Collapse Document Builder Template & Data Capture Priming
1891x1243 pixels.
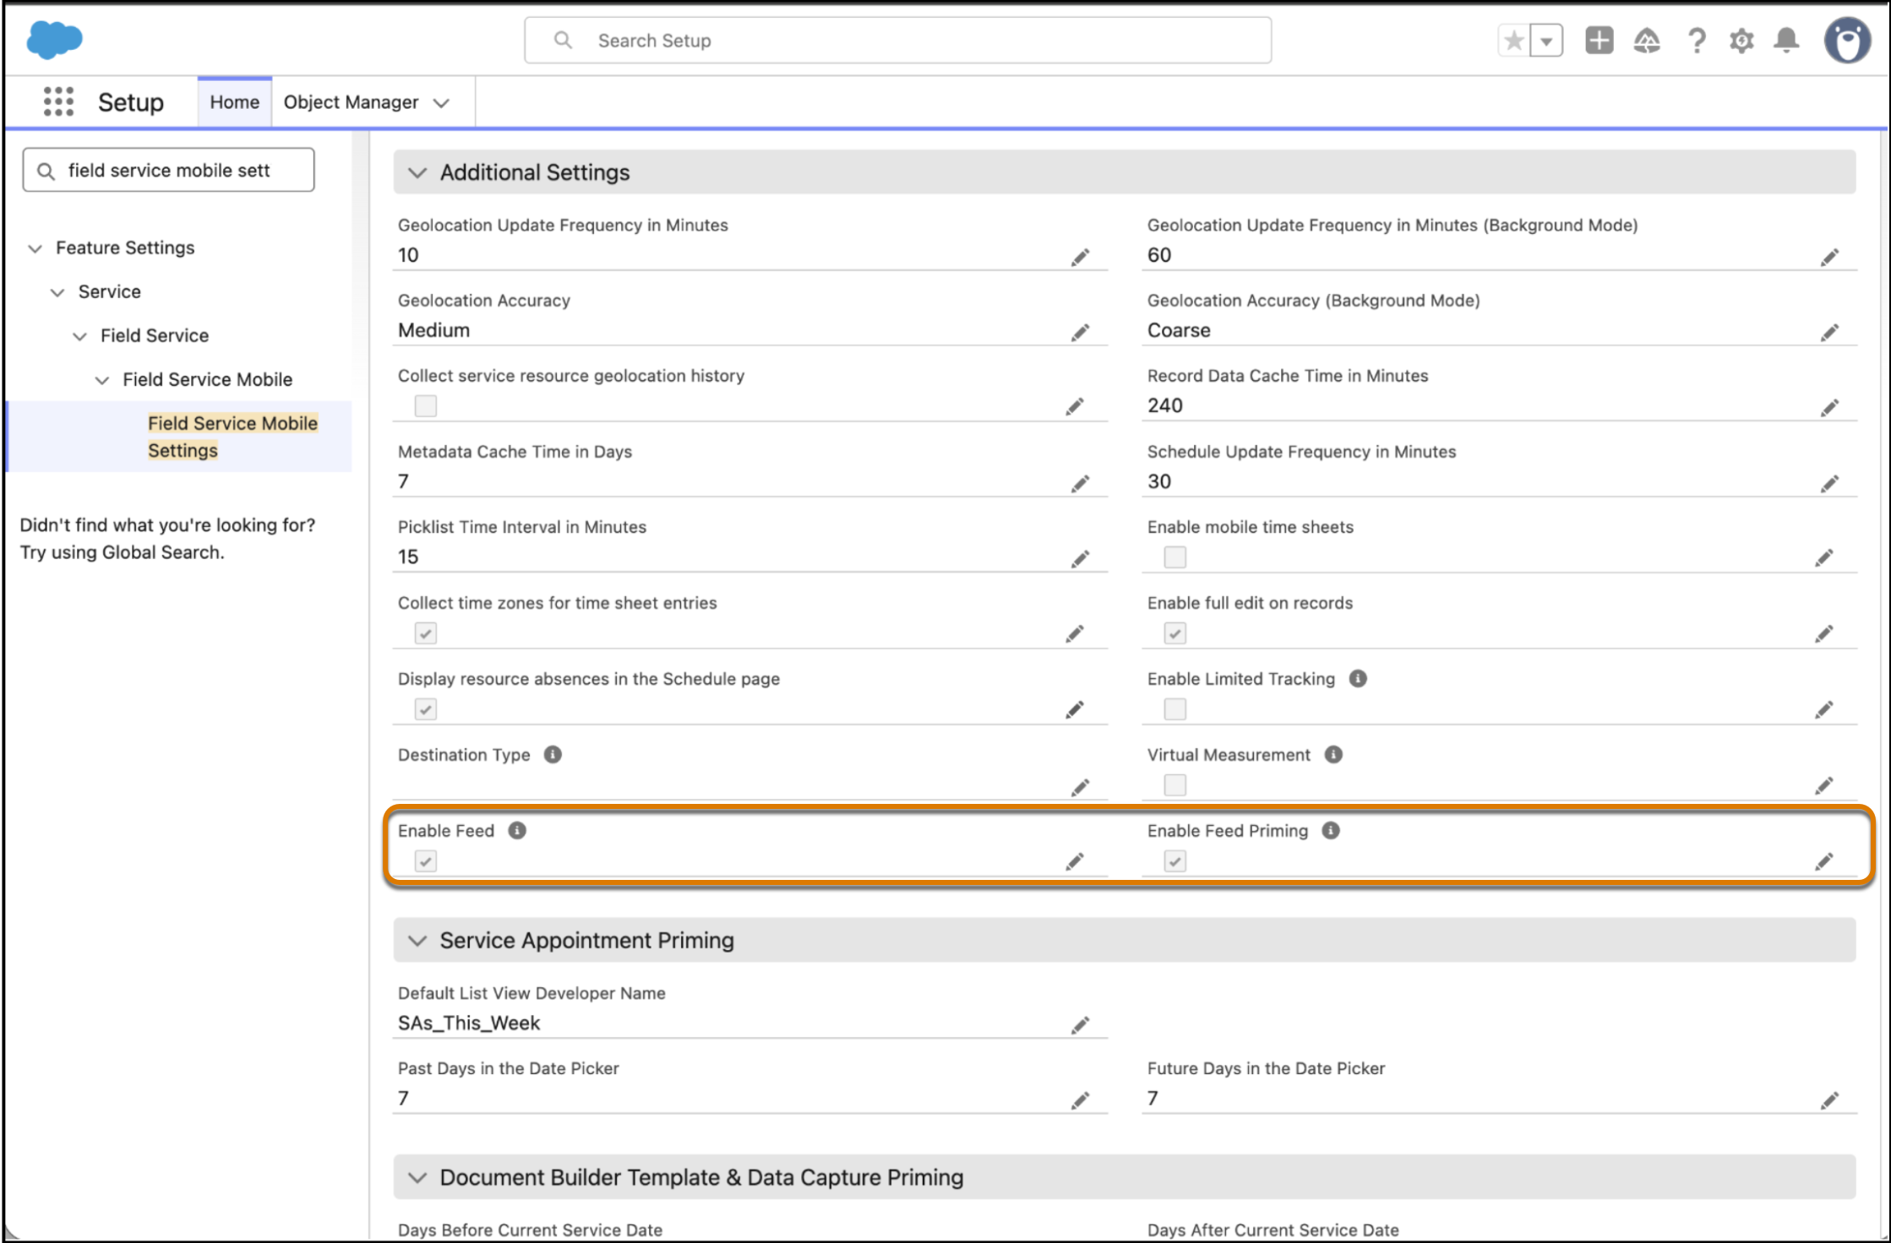coord(417,1177)
